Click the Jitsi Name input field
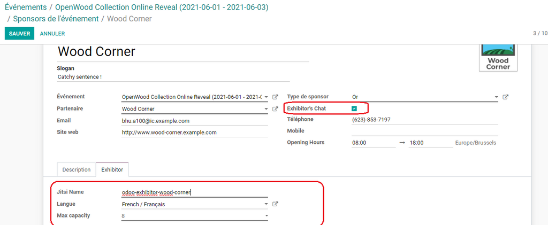This screenshot has height=225, width=548. pos(194,192)
